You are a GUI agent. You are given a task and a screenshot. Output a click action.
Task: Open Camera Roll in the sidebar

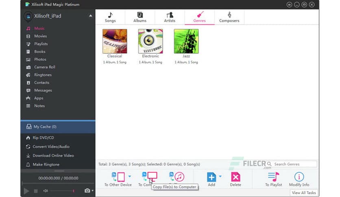click(x=45, y=67)
